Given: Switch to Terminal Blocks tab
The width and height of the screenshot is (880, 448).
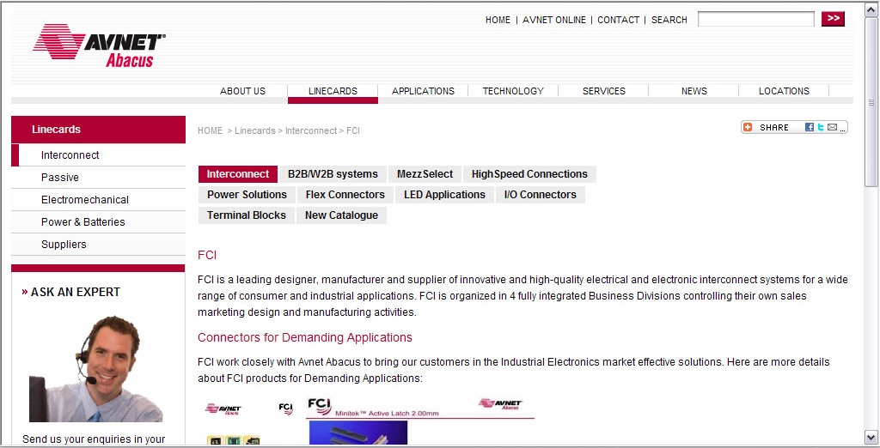Looking at the screenshot, I should (x=247, y=215).
